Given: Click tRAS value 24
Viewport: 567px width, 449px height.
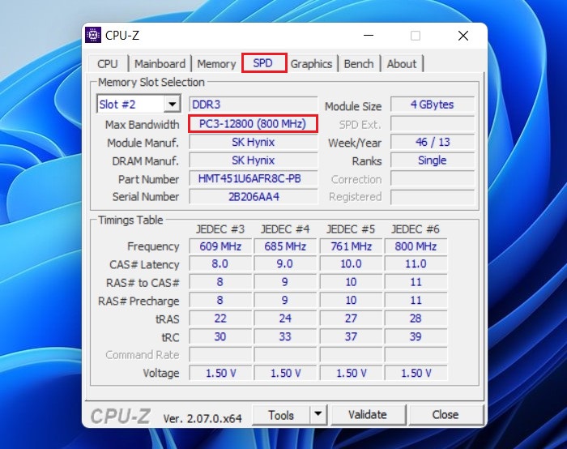Looking at the screenshot, I should pyautogui.click(x=285, y=319).
